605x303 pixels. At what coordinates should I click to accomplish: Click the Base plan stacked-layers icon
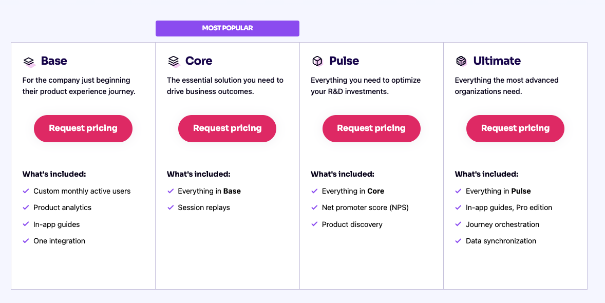[30, 61]
